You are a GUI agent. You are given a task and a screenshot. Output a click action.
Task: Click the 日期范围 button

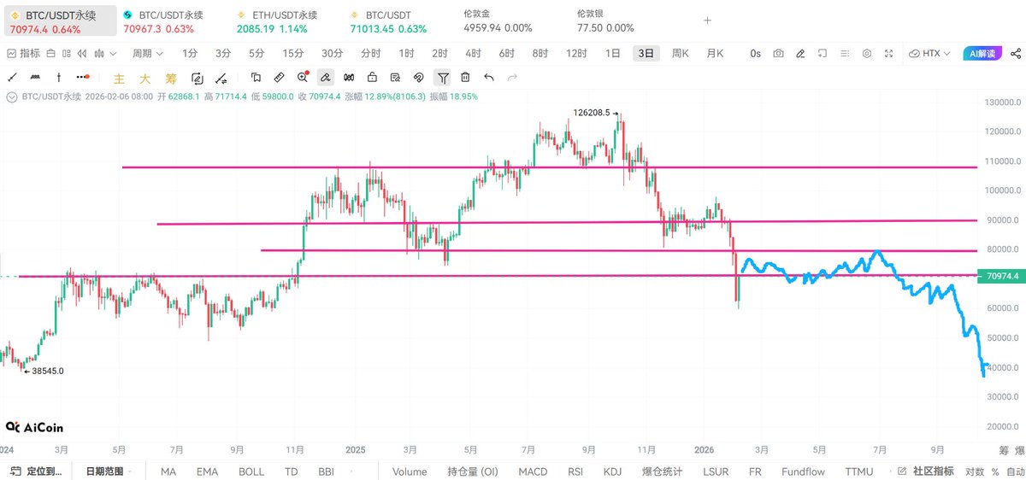[104, 471]
